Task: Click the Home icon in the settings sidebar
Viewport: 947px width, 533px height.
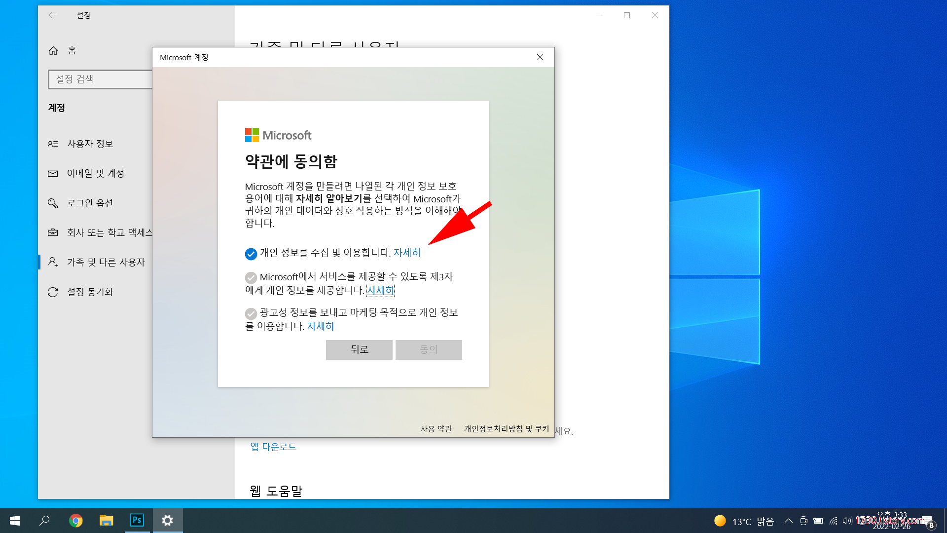Action: (x=53, y=50)
